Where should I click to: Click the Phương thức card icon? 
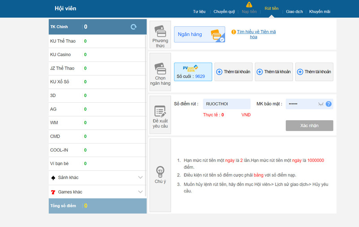click(160, 31)
